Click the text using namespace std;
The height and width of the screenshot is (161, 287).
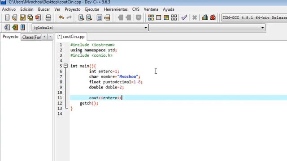[x=94, y=50]
